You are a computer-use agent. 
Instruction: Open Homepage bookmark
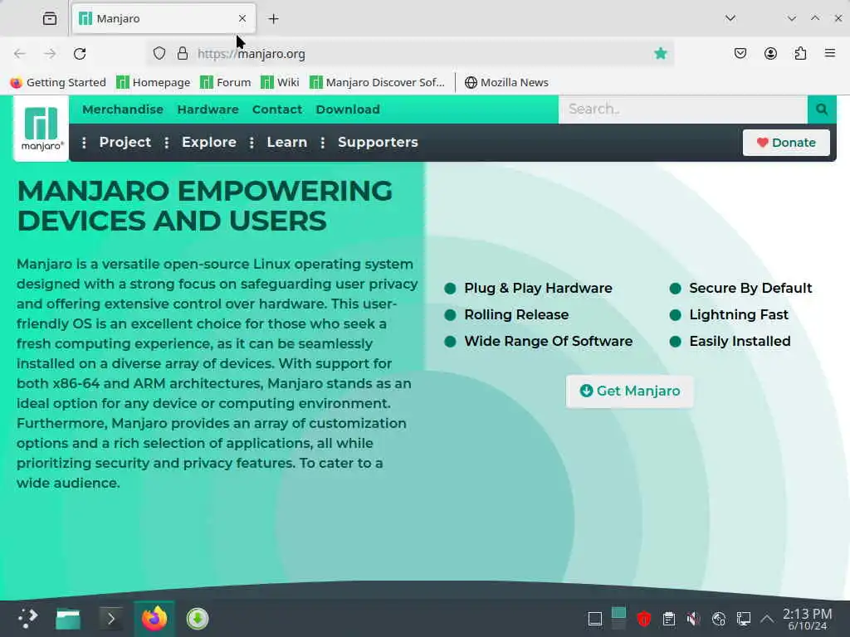pyautogui.click(x=154, y=82)
